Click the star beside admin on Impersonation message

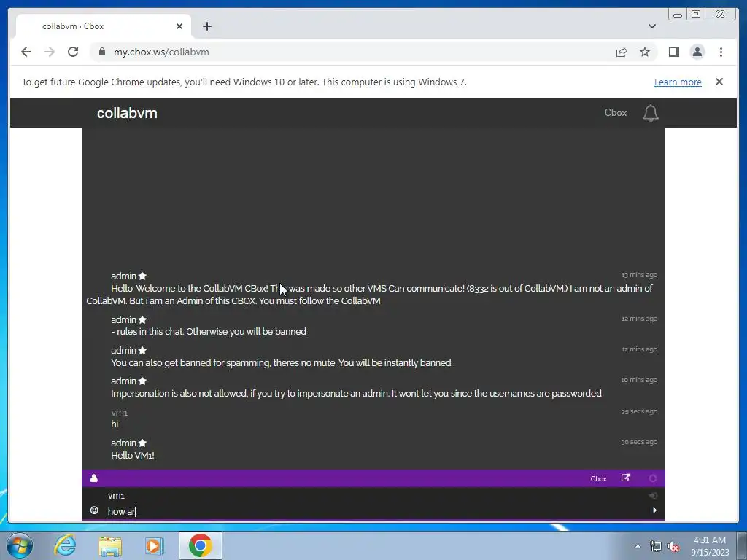click(142, 381)
